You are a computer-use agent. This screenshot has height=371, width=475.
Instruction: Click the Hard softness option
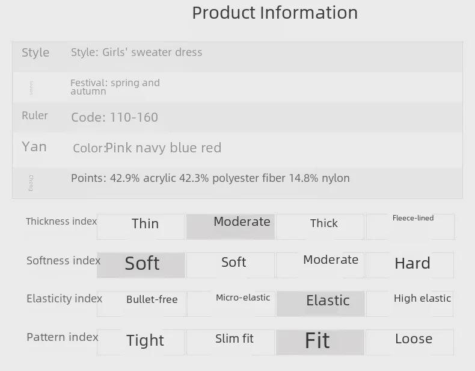click(x=411, y=264)
